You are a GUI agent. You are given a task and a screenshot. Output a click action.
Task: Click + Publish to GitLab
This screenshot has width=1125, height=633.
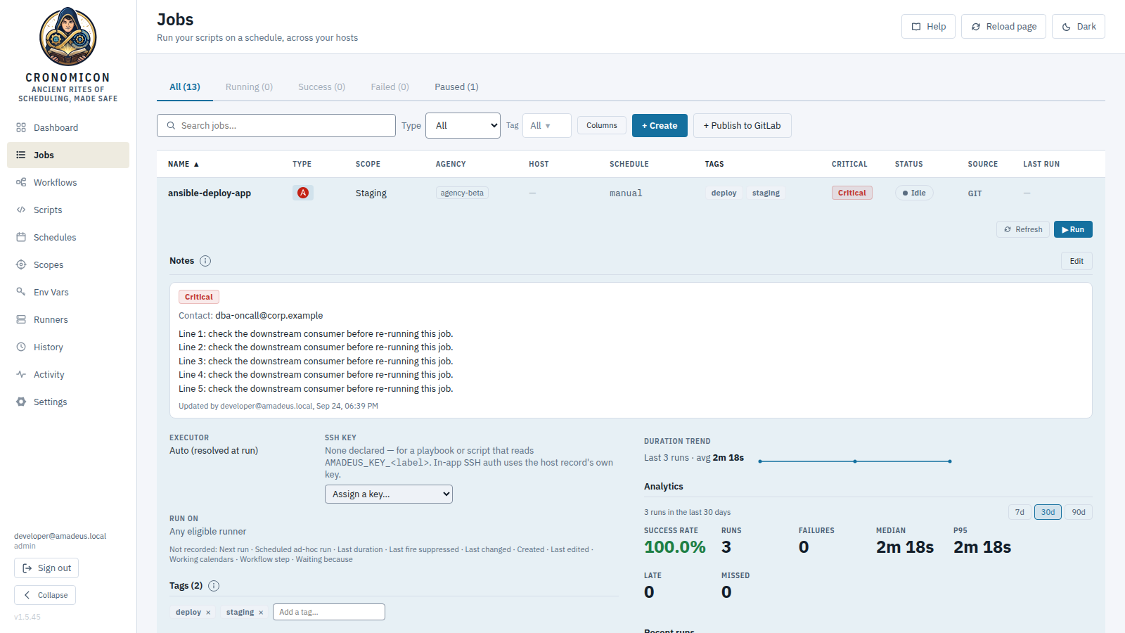742,126
